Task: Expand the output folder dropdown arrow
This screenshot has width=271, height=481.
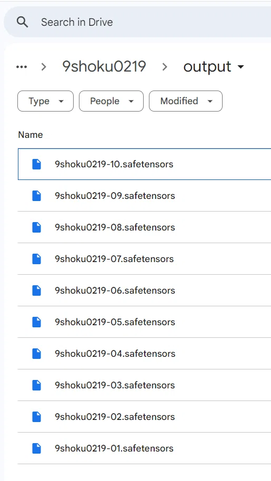Action: coord(240,67)
